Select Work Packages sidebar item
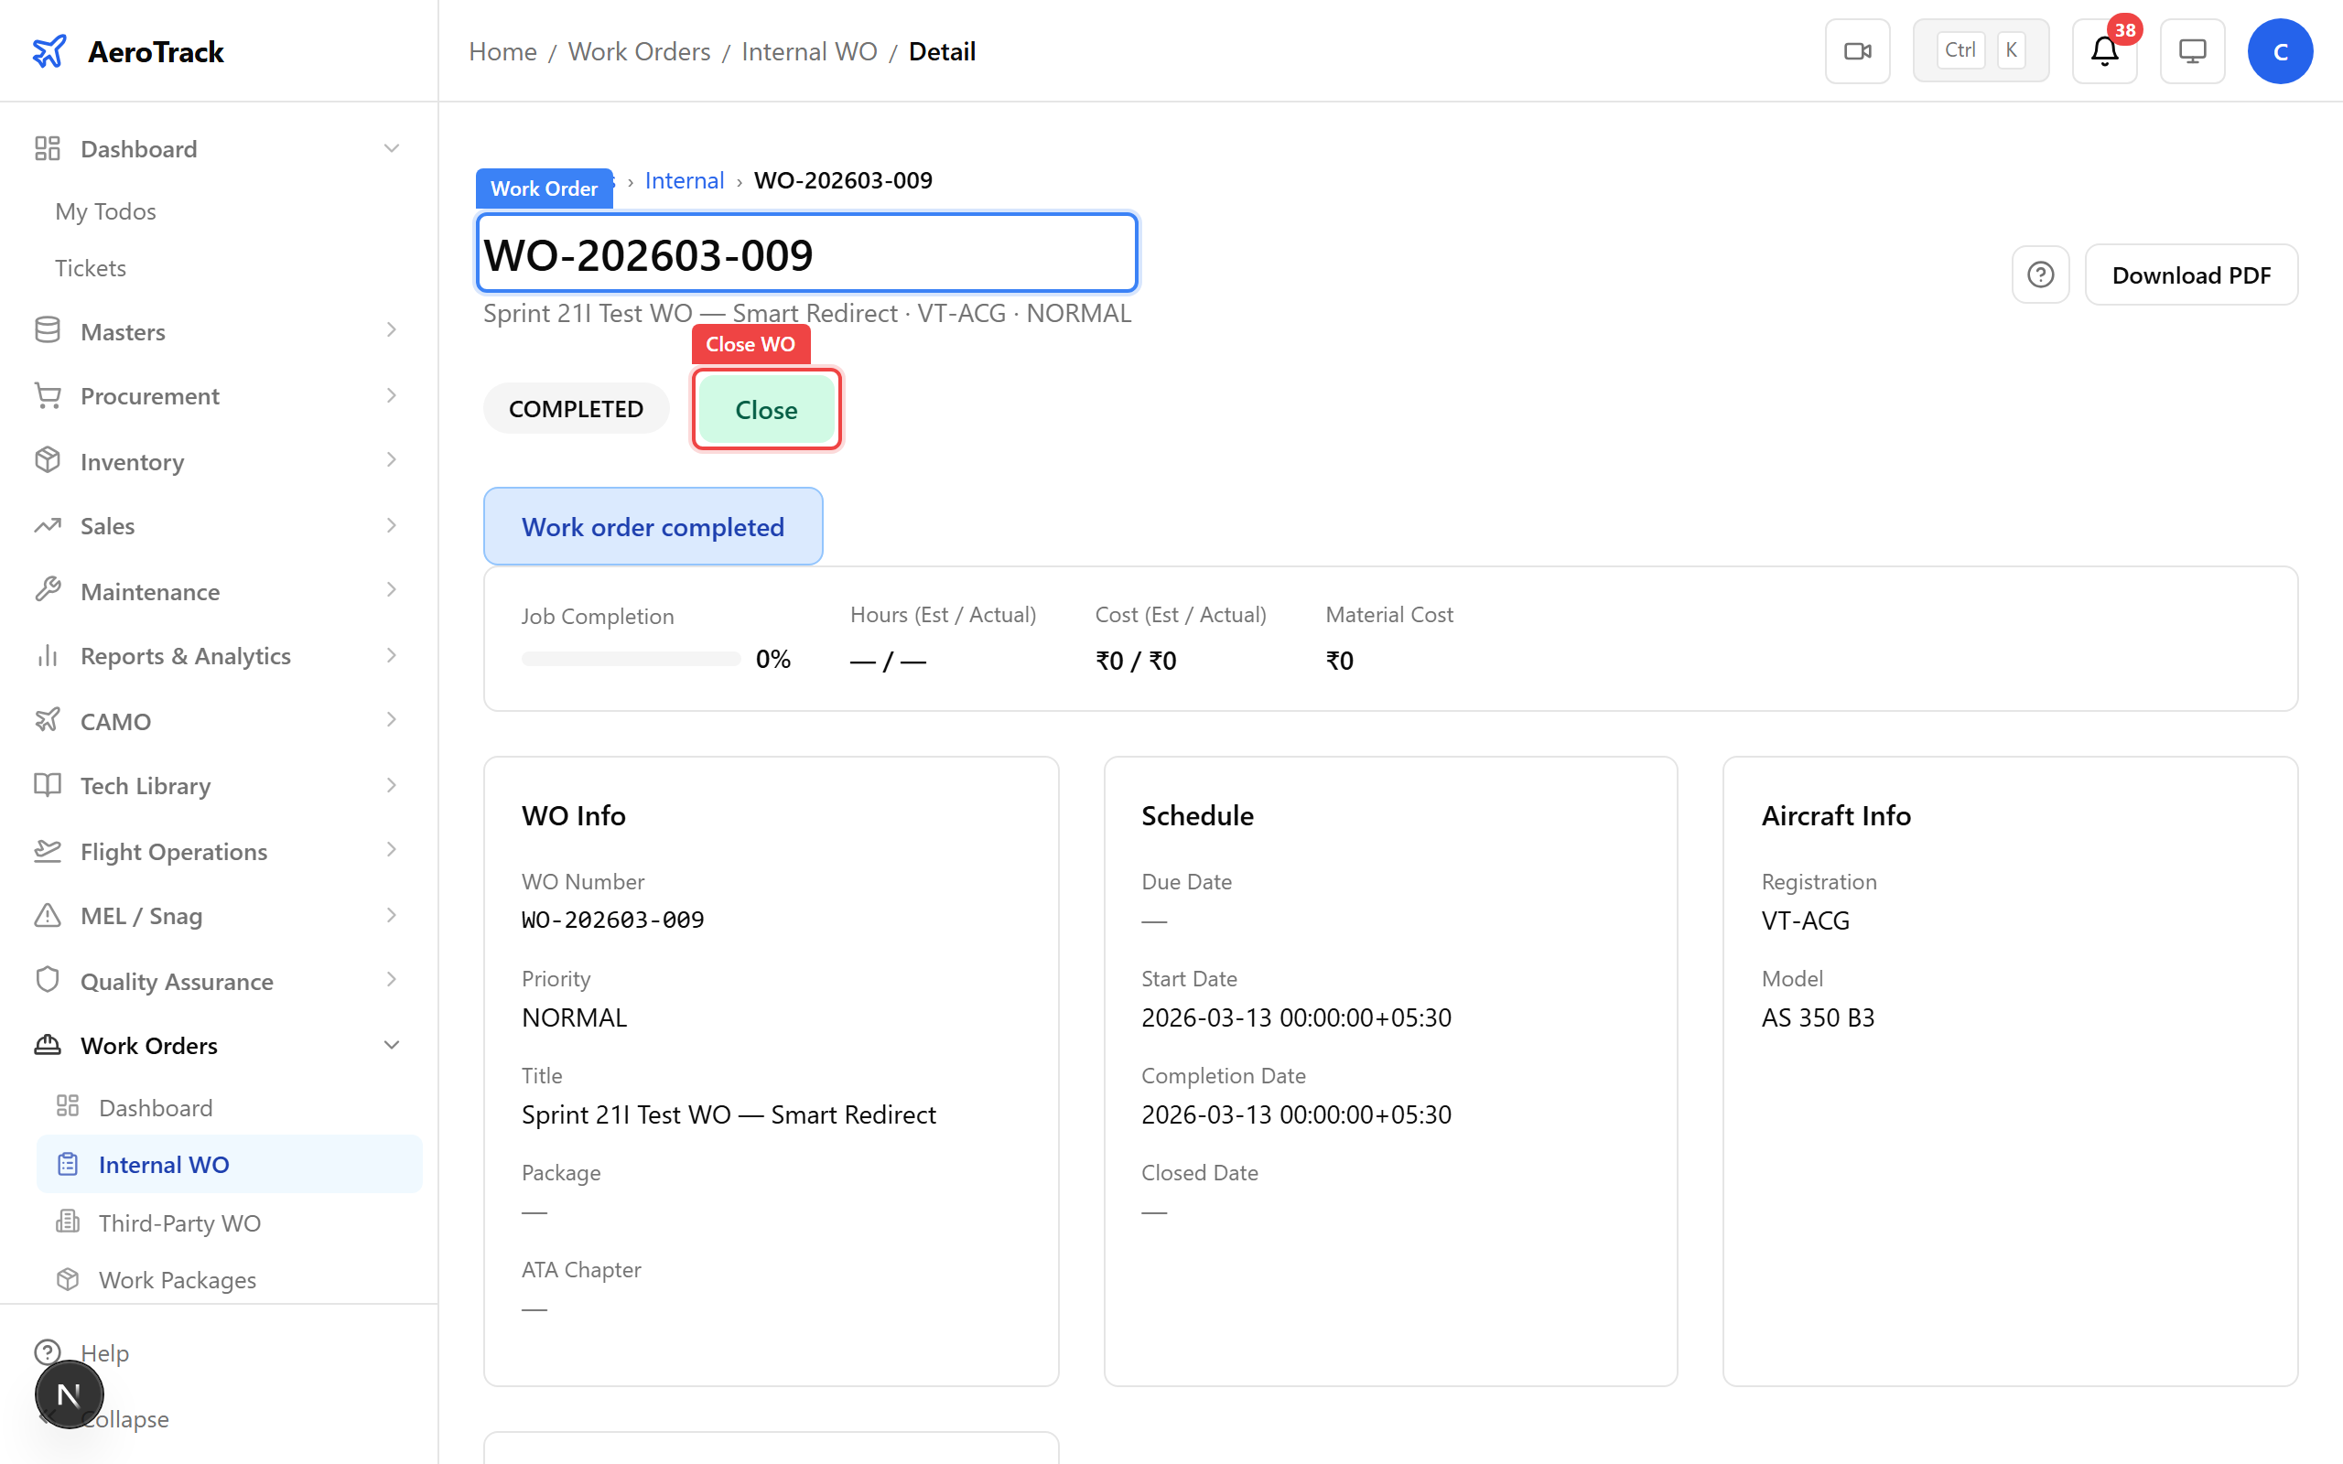Image resolution: width=2343 pixels, height=1464 pixels. tap(178, 1280)
